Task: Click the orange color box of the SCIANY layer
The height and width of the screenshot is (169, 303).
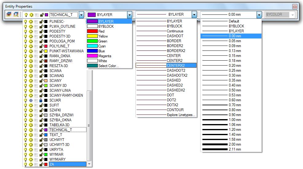Action: (x=46, y=81)
